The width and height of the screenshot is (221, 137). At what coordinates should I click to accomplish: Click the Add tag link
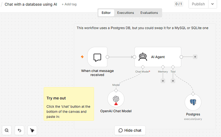(69, 4)
